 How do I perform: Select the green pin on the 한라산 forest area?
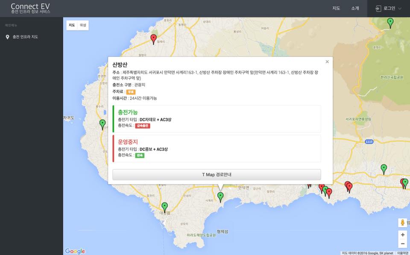390,23
